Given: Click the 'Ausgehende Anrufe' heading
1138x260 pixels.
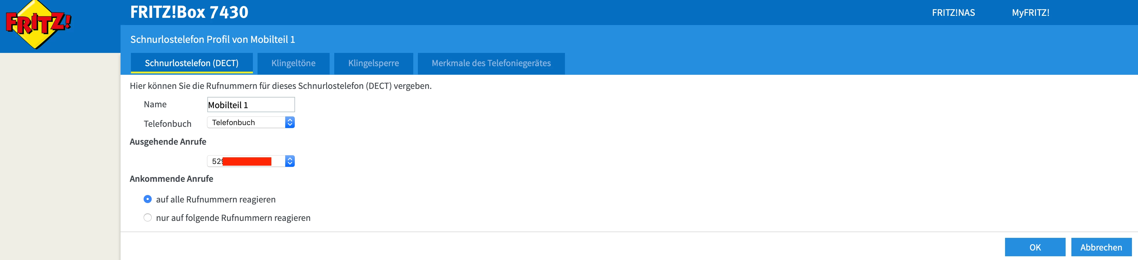Looking at the screenshot, I should pos(168,142).
